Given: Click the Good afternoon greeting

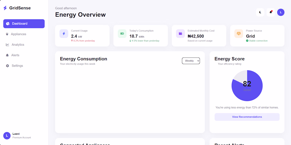Looking at the screenshot, I should 66,8.
